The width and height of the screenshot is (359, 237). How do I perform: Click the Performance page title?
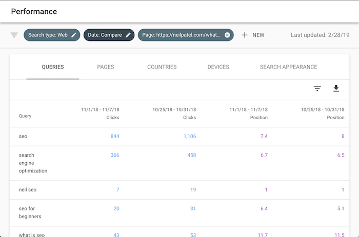click(x=34, y=12)
